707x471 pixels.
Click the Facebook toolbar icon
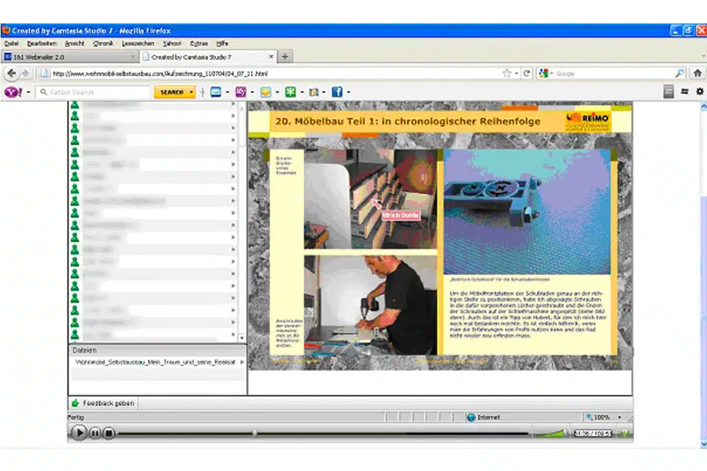[337, 92]
